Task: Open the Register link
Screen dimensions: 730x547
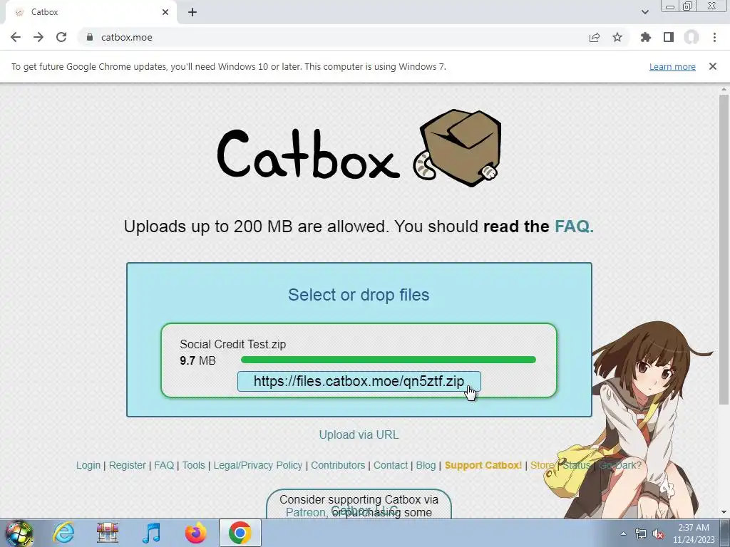Action: [127, 465]
